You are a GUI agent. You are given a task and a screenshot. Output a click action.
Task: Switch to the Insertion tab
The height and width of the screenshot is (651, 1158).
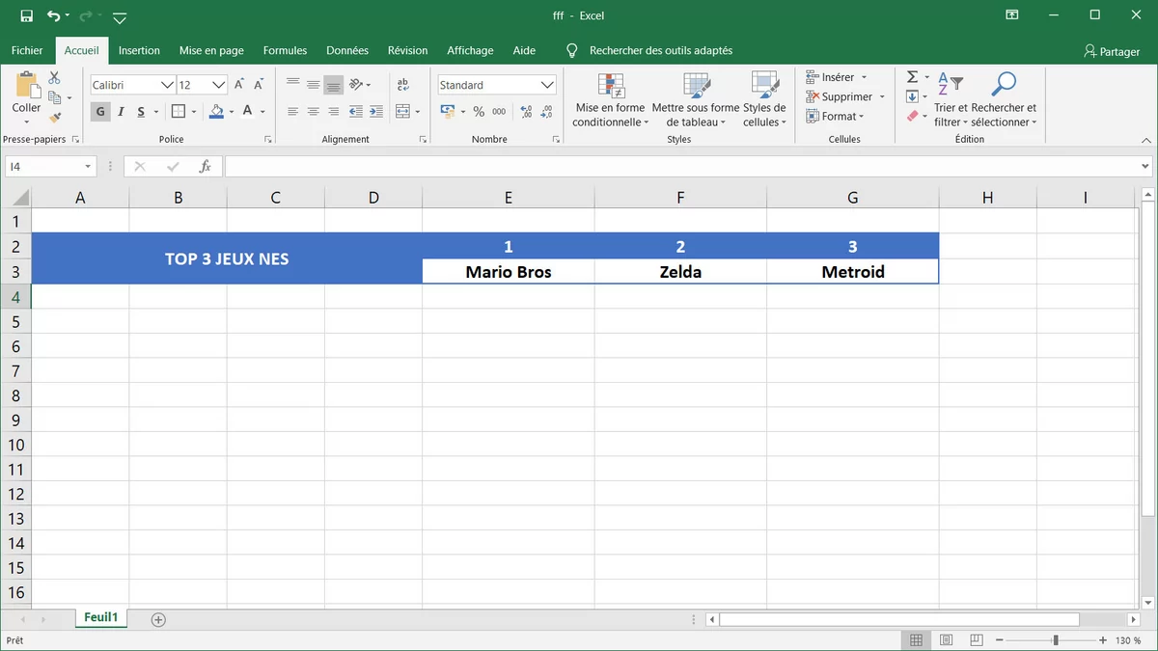point(139,50)
